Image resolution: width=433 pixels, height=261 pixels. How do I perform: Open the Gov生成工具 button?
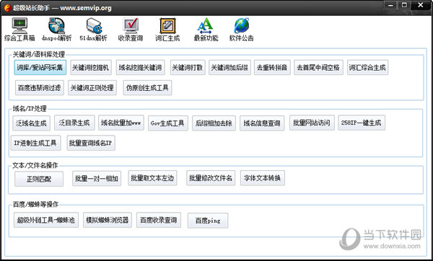pyautogui.click(x=168, y=123)
